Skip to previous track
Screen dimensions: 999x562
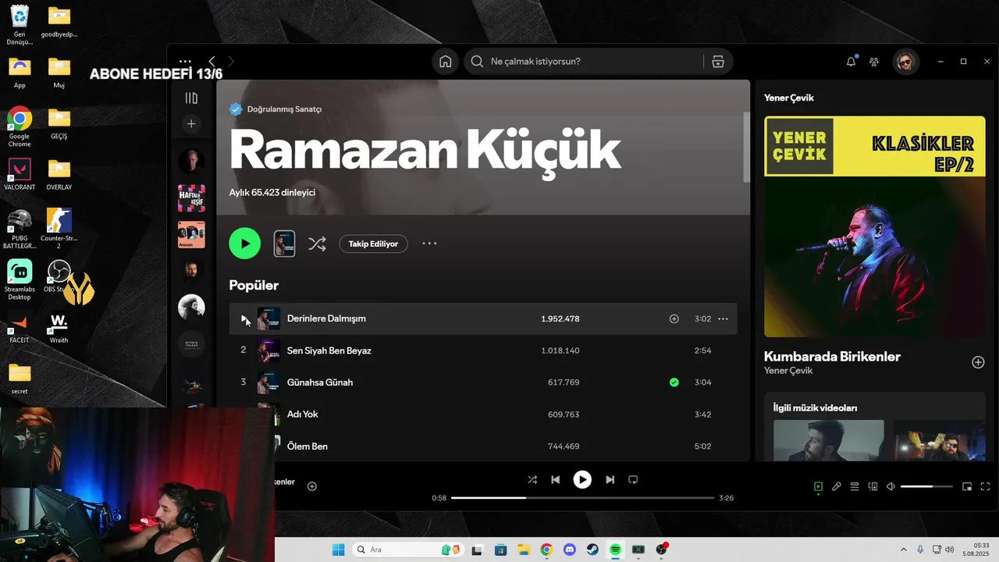pos(555,479)
